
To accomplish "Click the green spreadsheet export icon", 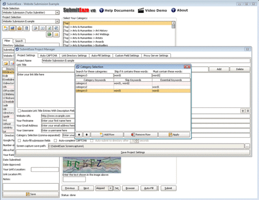I will [x=49, y=35].
